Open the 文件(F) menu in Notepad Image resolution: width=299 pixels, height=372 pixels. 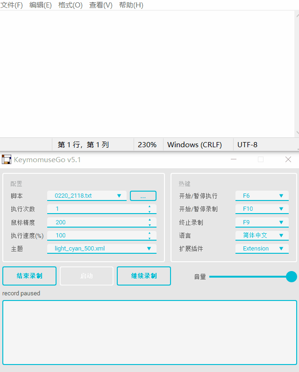pos(11,5)
